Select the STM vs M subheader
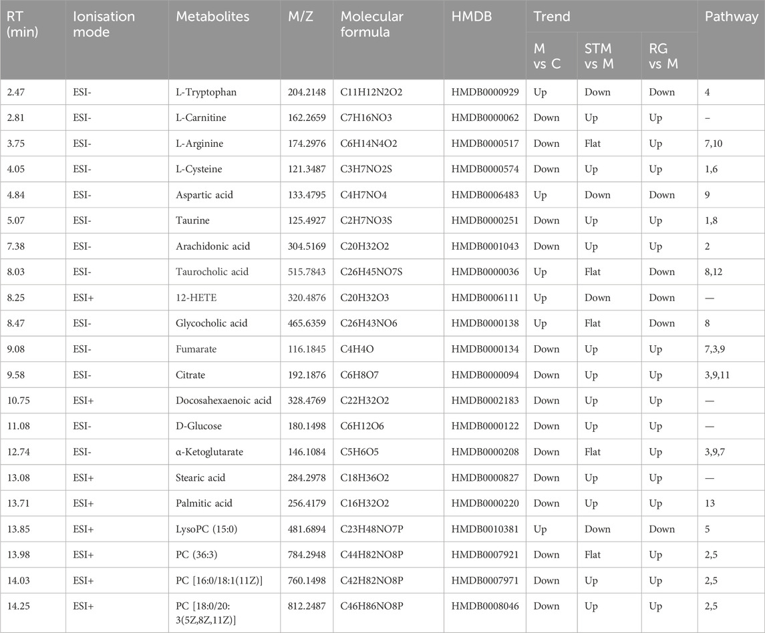 [x=597, y=55]
